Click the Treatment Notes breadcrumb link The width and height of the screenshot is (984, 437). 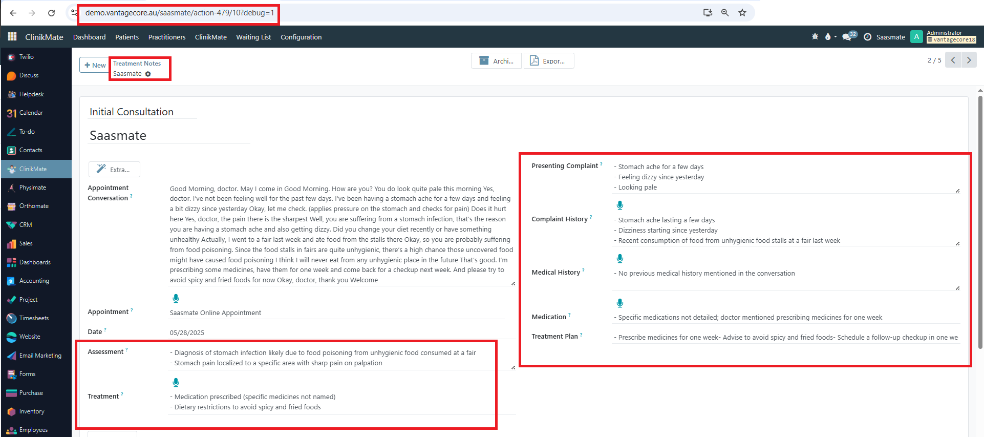137,64
